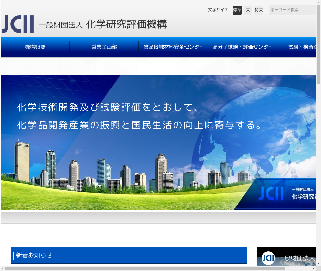Open the 化学研究評価機構 site title link
Viewport: 321px width, 271px height.
[126, 24]
